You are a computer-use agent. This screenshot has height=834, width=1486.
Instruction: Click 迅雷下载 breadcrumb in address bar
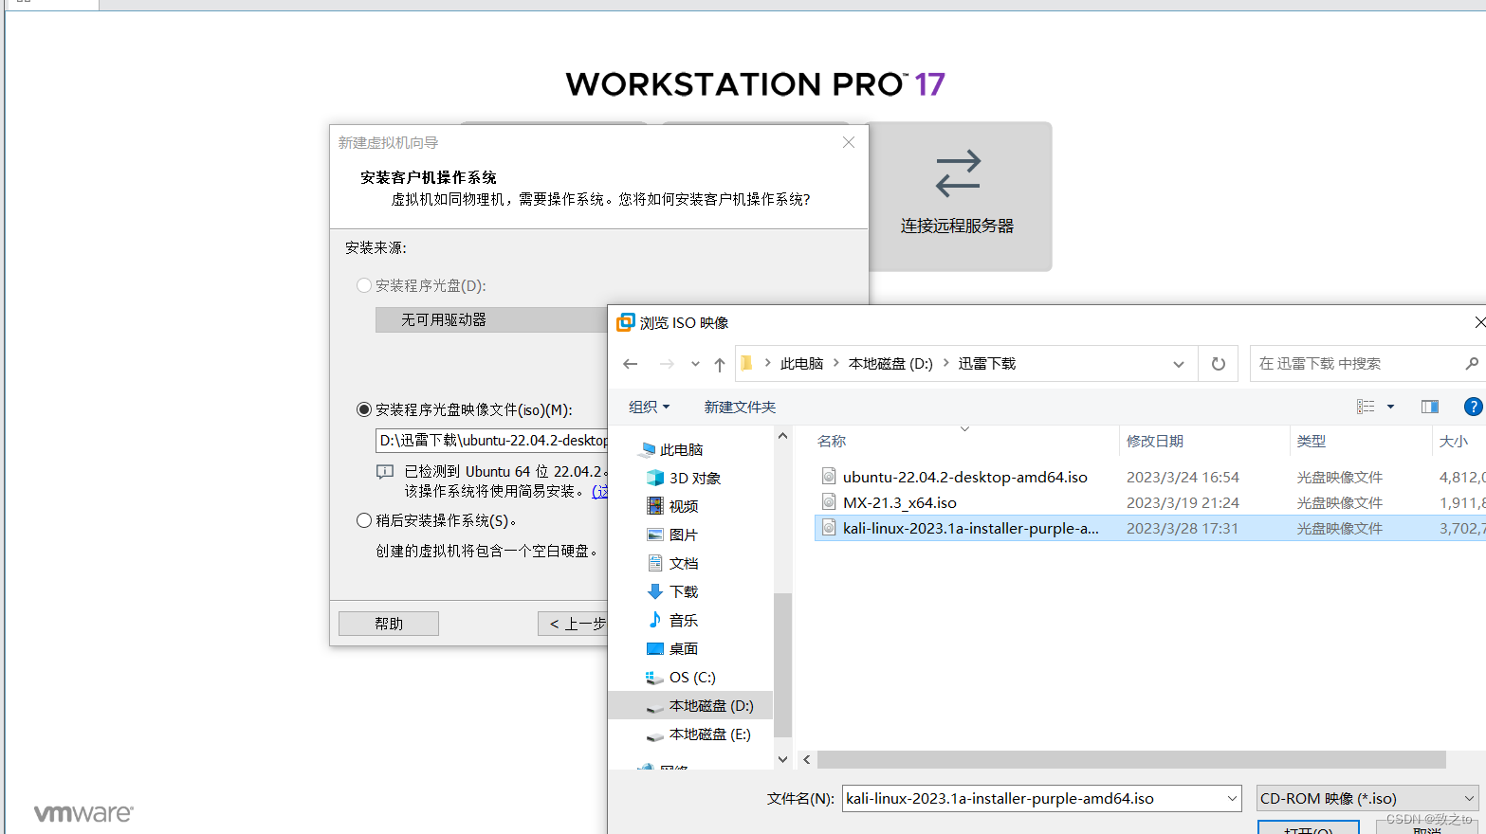tap(986, 363)
